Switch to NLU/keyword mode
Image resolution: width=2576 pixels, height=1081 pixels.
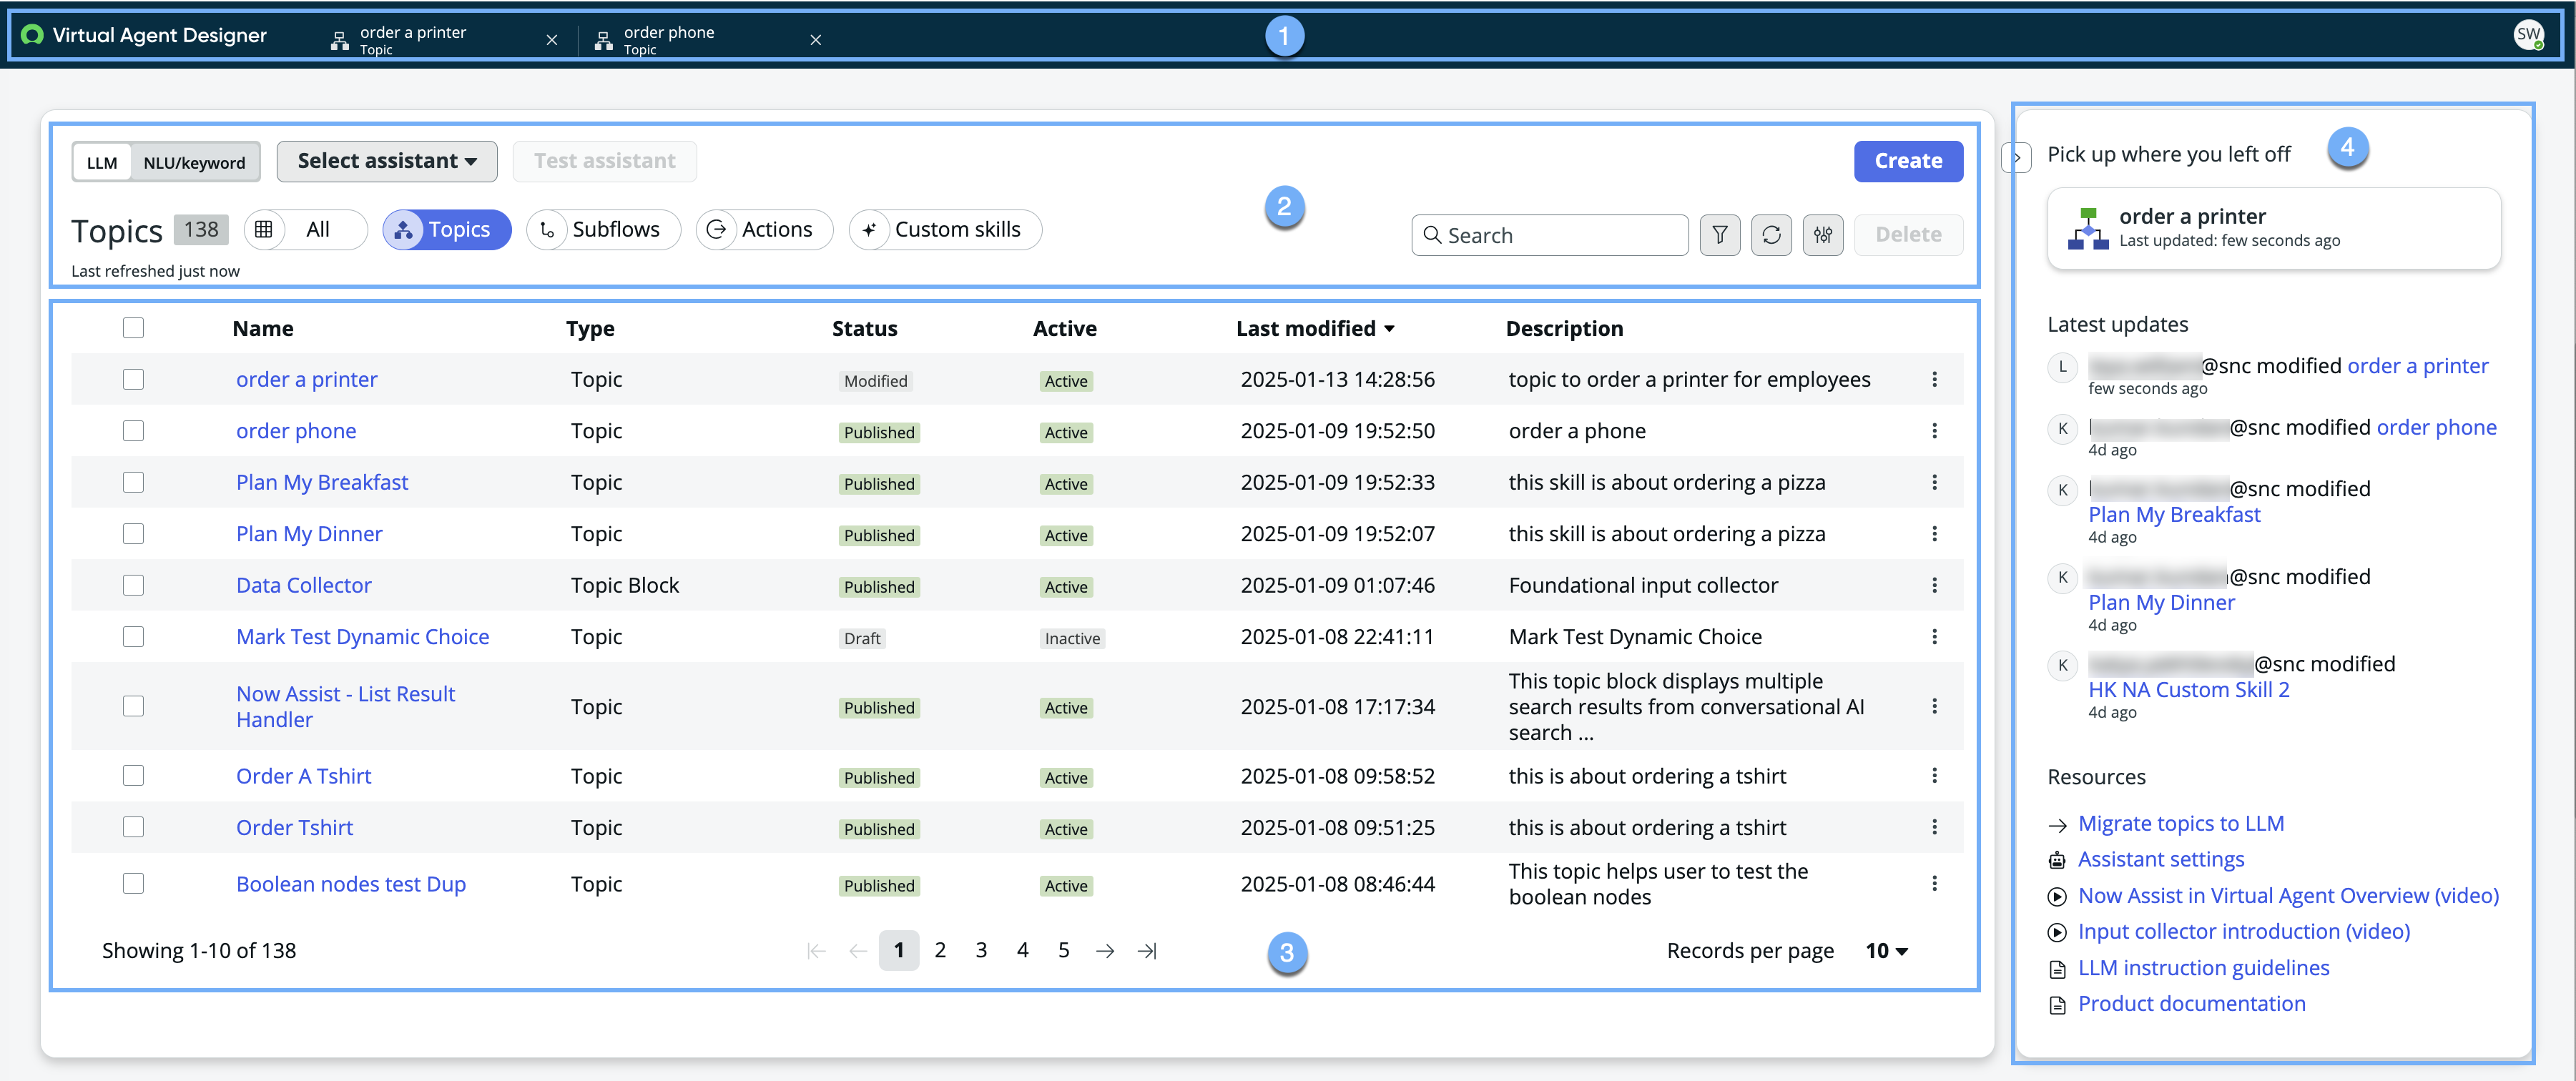coord(194,162)
